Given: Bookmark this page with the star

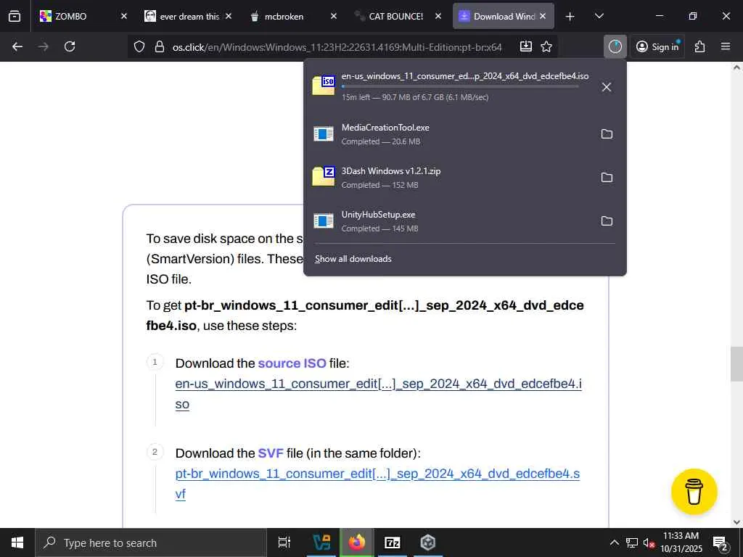Looking at the screenshot, I should click(546, 46).
